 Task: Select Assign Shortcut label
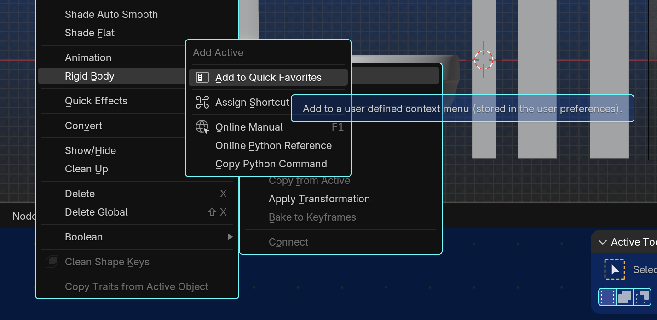pyautogui.click(x=252, y=102)
